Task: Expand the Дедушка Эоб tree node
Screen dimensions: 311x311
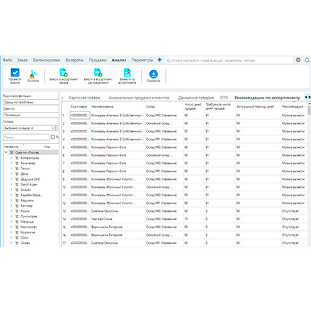Action: [x=11, y=179]
